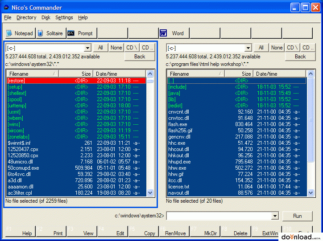Screen dimensions: 323x241
Task: Click the F7 MkDir button
Action: pyautogui.click(x=205, y=231)
